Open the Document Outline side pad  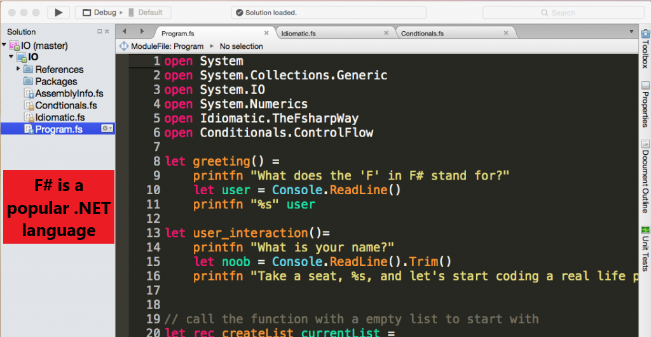[x=645, y=182]
